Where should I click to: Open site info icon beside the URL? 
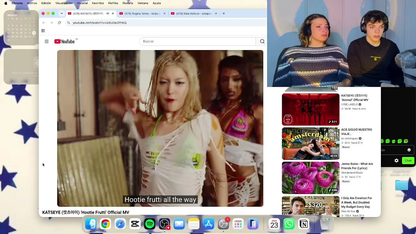[x=69, y=23]
